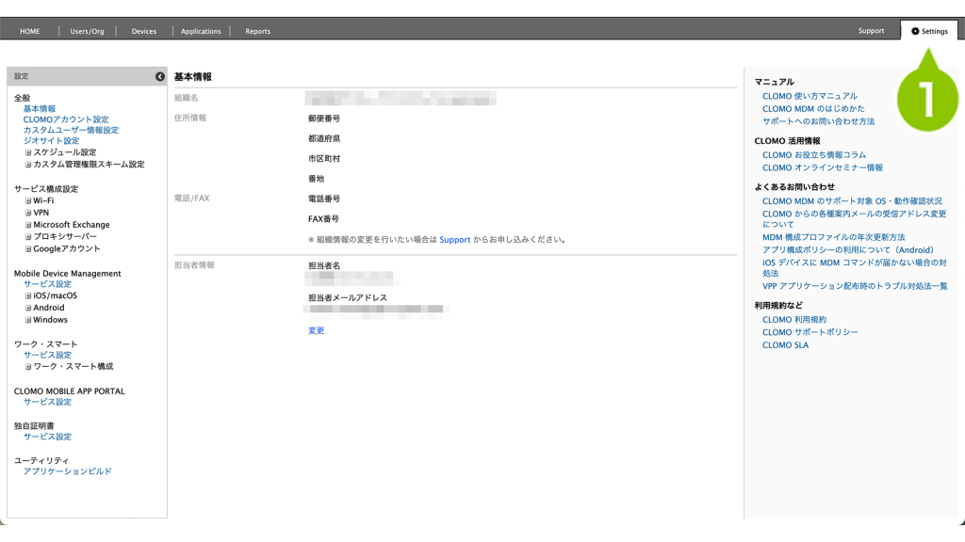Open 基本情報 in the sidebar
Image resolution: width=965 pixels, height=542 pixels.
[40, 109]
